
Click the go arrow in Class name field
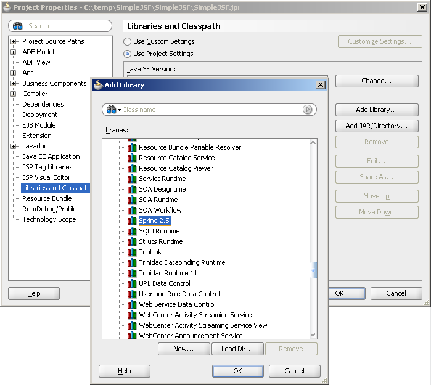307,110
